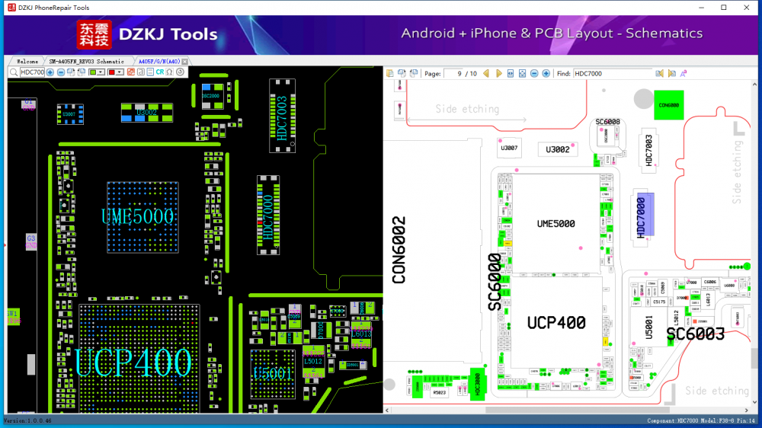Open SM-A405FN_REV03 Schematic tab

click(x=86, y=61)
